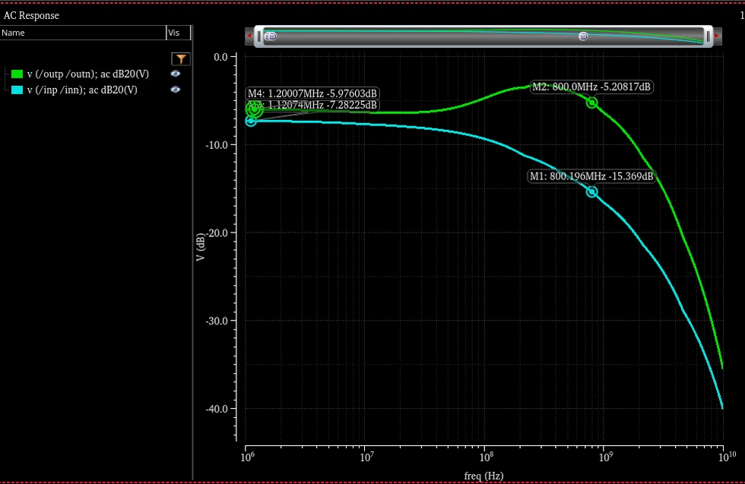Select the M2 marker label 800.0MHz -5.20817dB
The height and width of the screenshot is (484, 745).
tap(591, 87)
